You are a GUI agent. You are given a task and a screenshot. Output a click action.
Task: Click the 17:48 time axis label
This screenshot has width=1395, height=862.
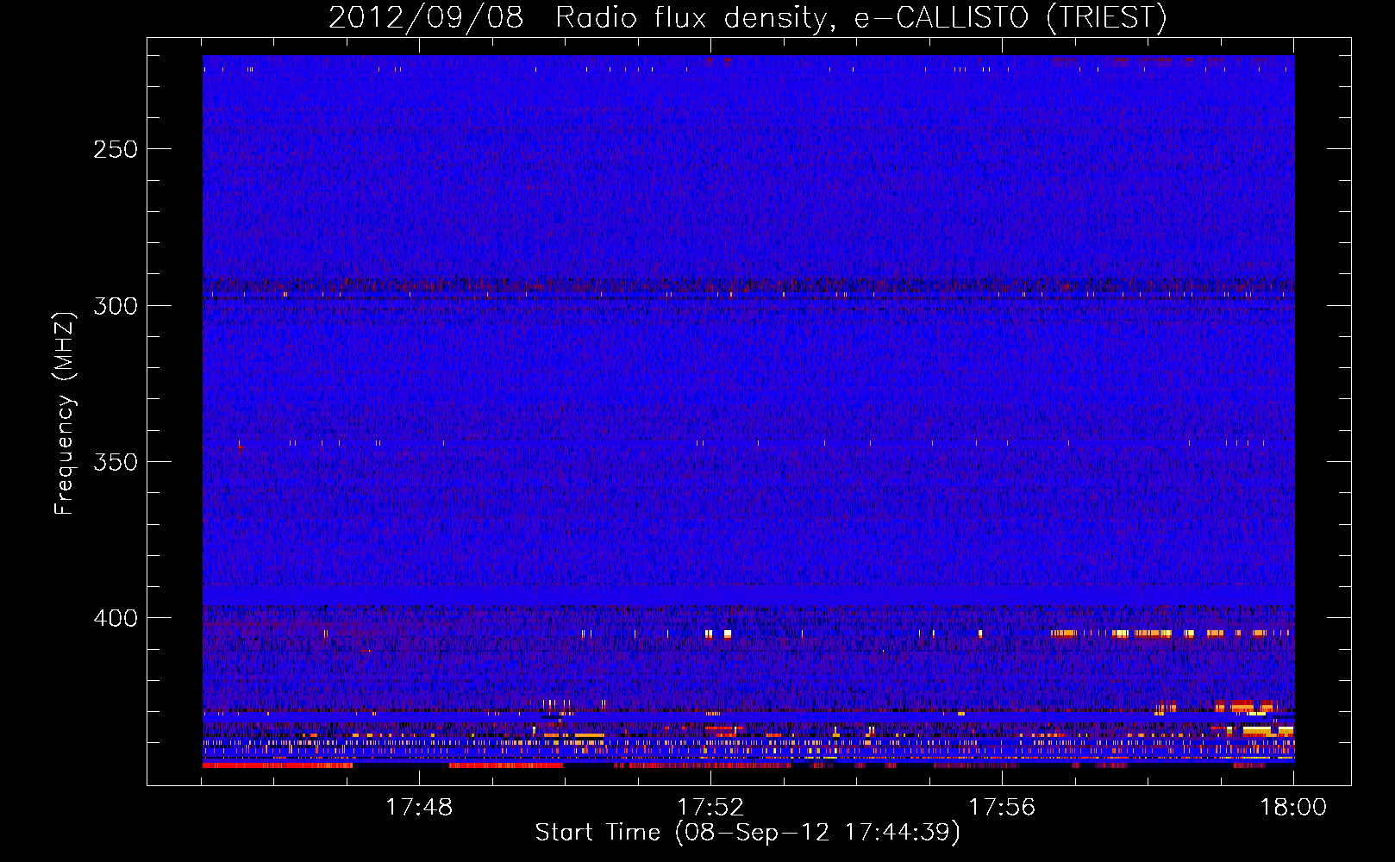click(x=419, y=807)
